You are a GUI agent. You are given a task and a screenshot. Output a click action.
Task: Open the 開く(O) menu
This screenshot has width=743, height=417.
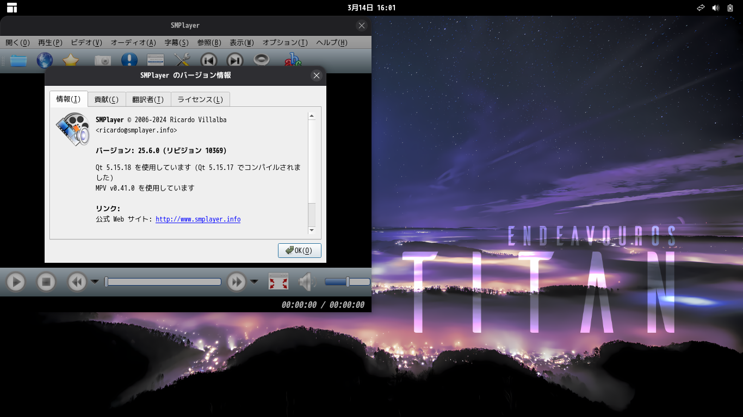pos(17,42)
